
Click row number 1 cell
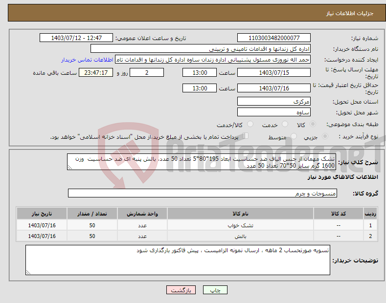370,225
